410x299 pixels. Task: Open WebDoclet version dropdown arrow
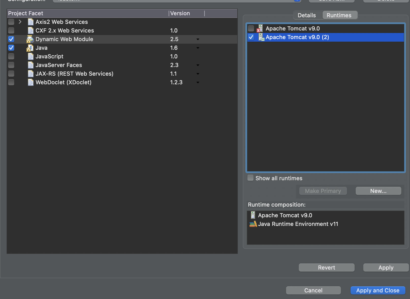click(198, 82)
